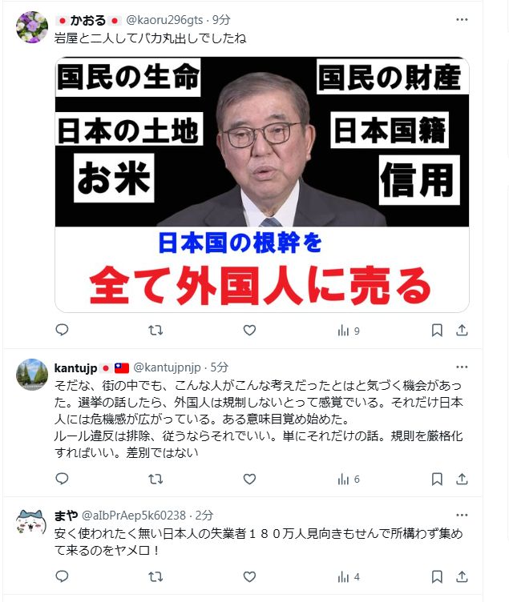Reply to かおる's tweet

click(x=62, y=330)
